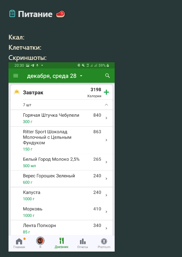
Task: Add food to Завтрак with plus icon
Action: tap(106, 92)
